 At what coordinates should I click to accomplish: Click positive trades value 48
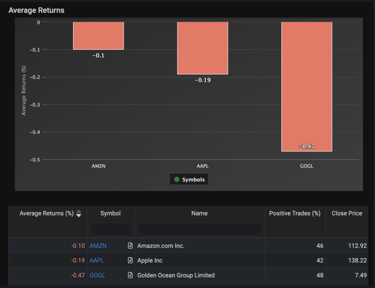coord(320,275)
